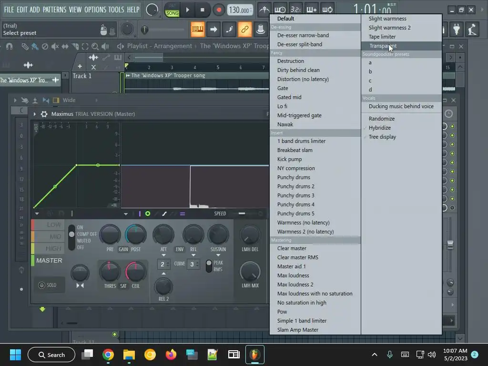The width and height of the screenshot is (488, 366).
Task: Click the tempo field showing 130.000
Action: 240,10
